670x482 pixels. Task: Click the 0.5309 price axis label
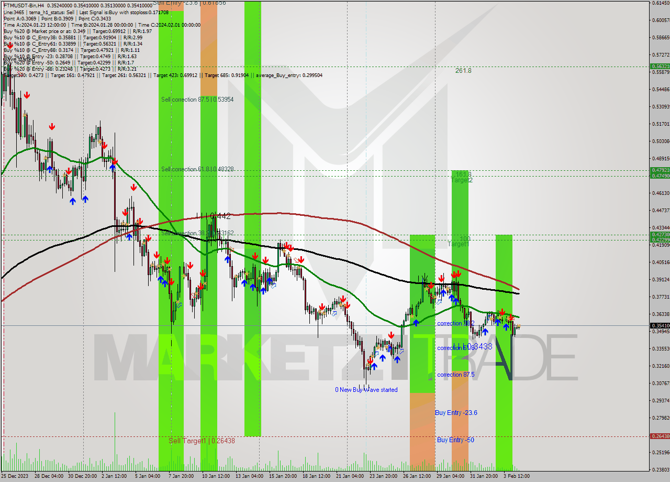pyautogui.click(x=661, y=106)
